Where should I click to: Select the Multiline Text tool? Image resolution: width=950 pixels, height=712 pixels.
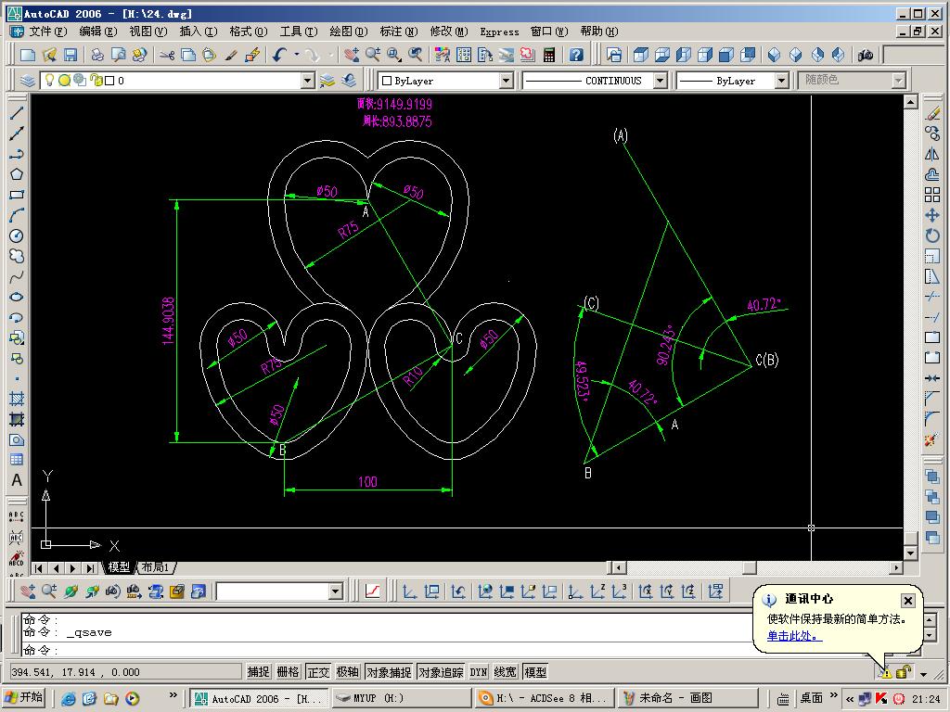[x=17, y=480]
